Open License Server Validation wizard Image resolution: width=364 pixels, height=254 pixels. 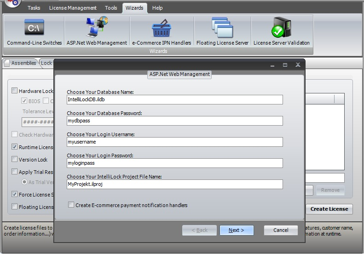click(281, 32)
